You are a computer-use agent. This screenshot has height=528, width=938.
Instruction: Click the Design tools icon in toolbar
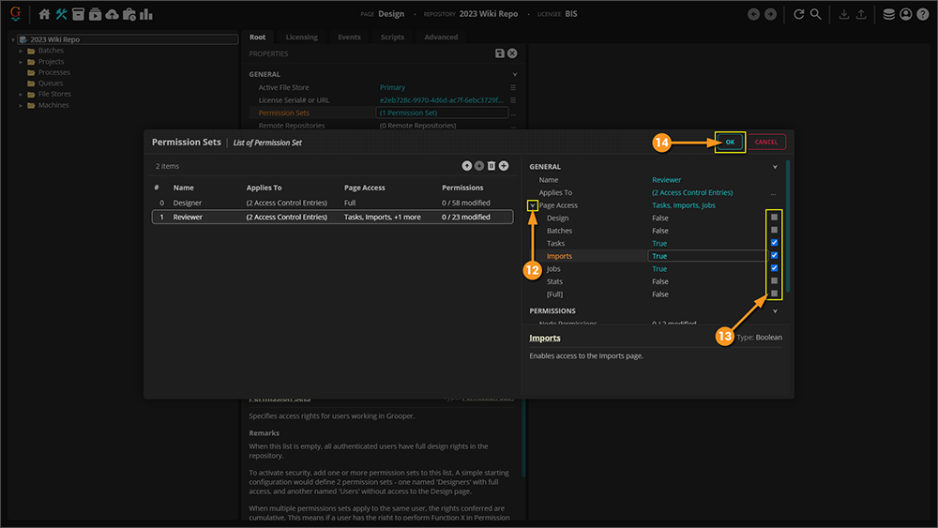[x=62, y=14]
